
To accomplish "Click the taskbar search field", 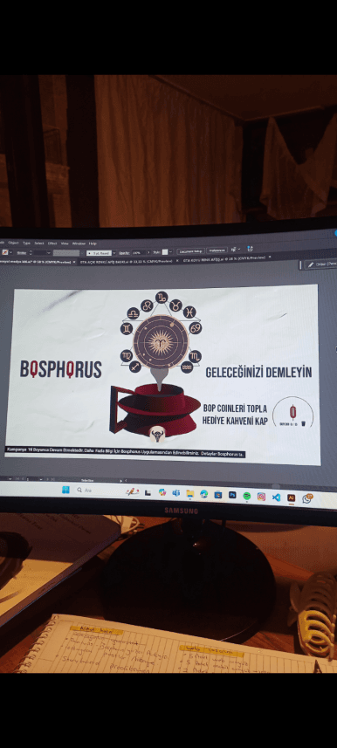I will [x=98, y=491].
